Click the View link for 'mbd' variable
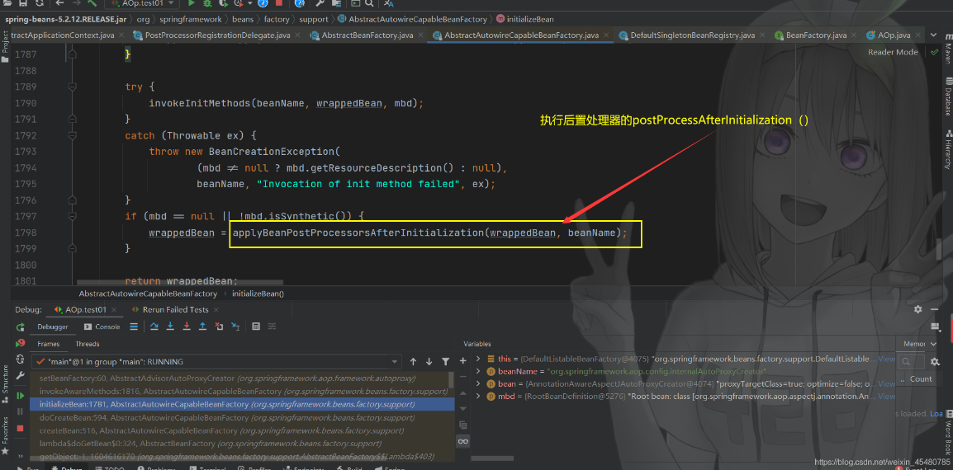 pyautogui.click(x=886, y=396)
